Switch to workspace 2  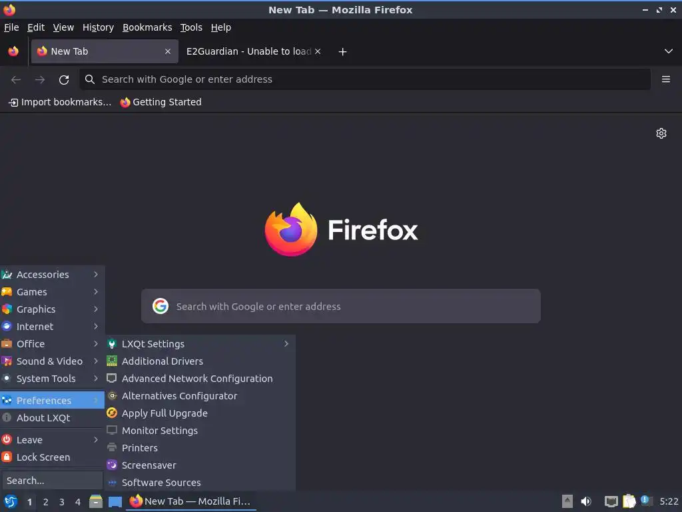(x=46, y=502)
